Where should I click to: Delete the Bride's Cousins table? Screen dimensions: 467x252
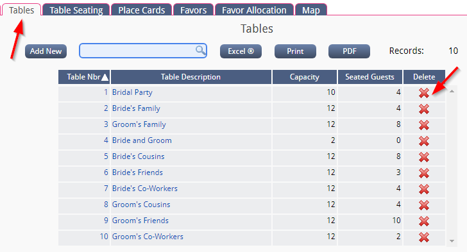coord(424,157)
